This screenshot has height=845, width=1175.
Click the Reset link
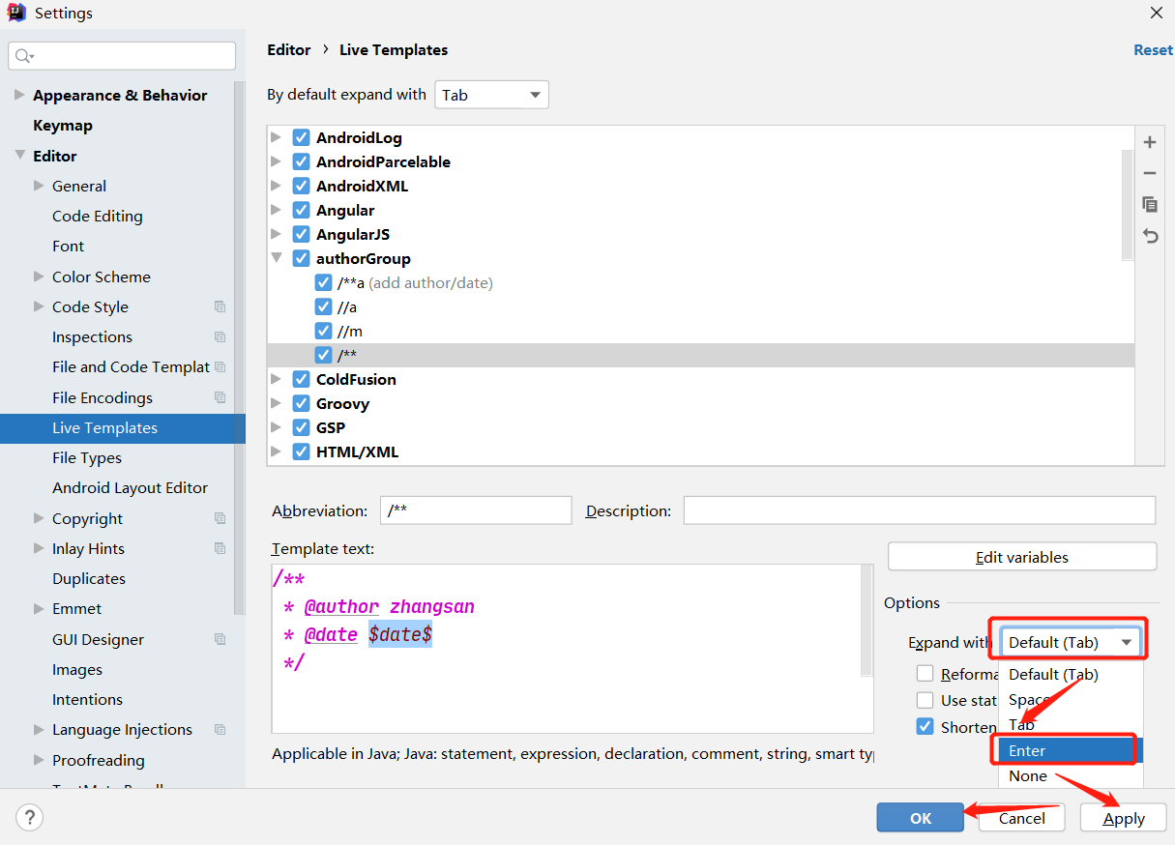point(1153,50)
